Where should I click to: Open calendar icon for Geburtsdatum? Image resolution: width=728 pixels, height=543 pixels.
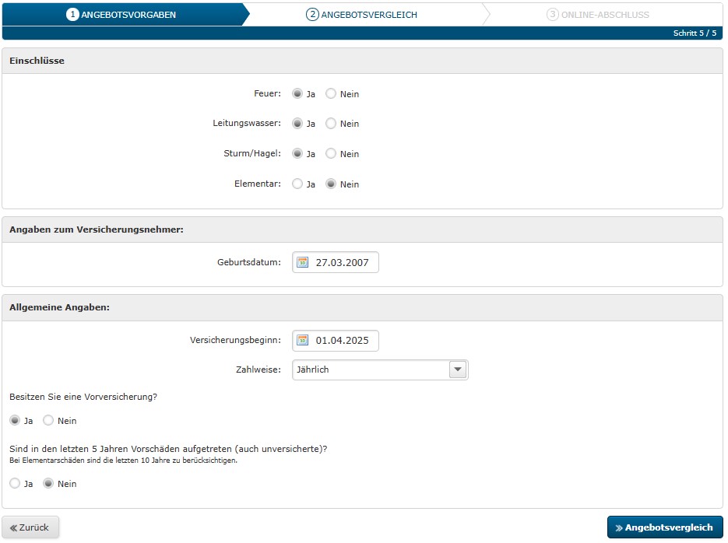[302, 262]
